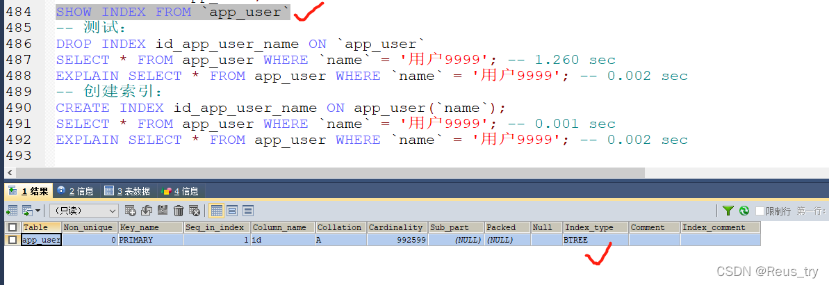This screenshot has width=829, height=285.
Task: Click the -- 测试 comment on line 485
Action: pos(93,28)
